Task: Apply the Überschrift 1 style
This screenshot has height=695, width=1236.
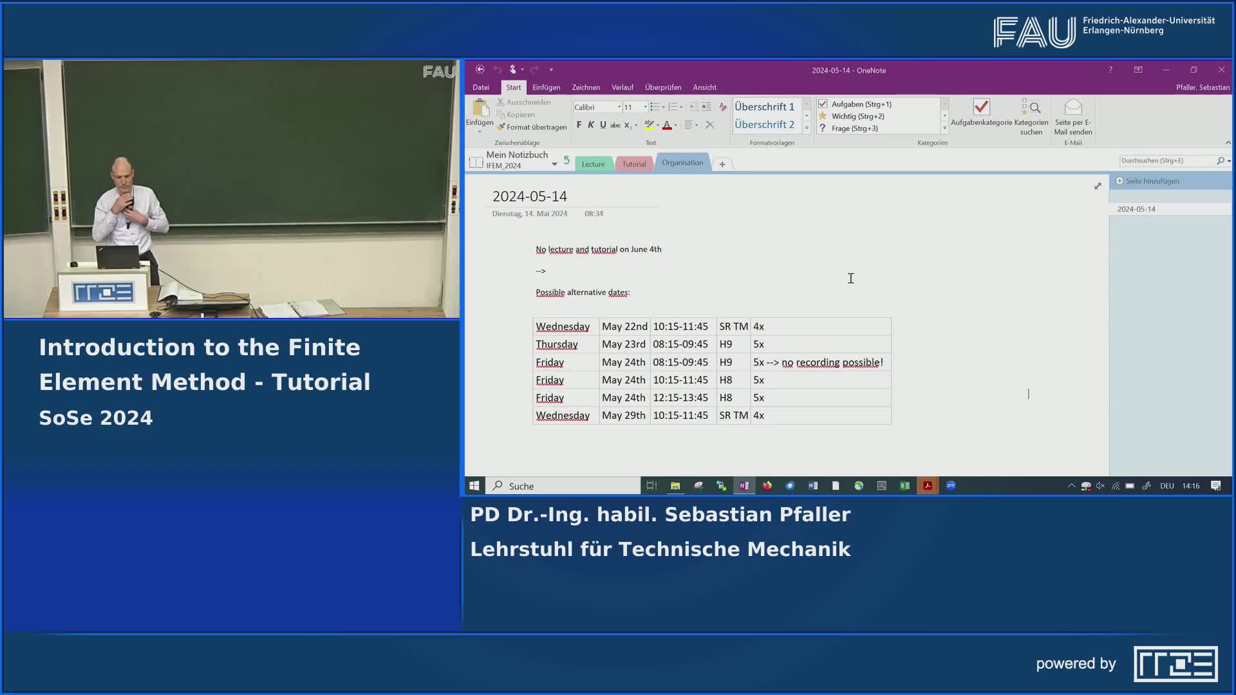Action: click(x=764, y=107)
